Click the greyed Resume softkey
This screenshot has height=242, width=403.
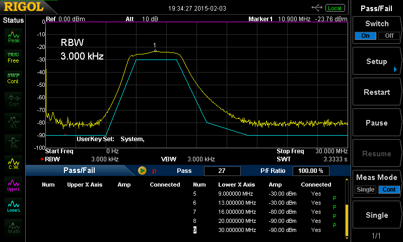[x=376, y=154]
